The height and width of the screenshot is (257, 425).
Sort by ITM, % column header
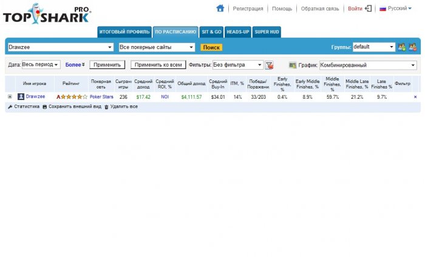237,84
